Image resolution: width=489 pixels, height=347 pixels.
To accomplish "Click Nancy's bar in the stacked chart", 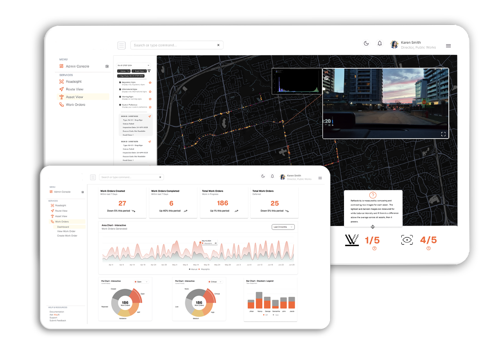I will (259, 300).
